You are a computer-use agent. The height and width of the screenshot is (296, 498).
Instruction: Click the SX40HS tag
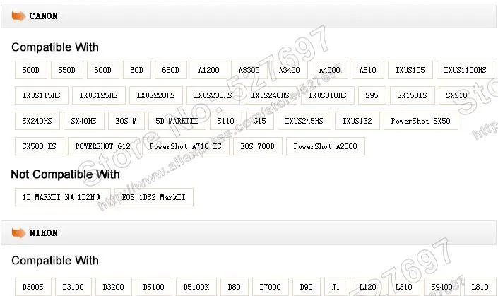tap(84, 121)
